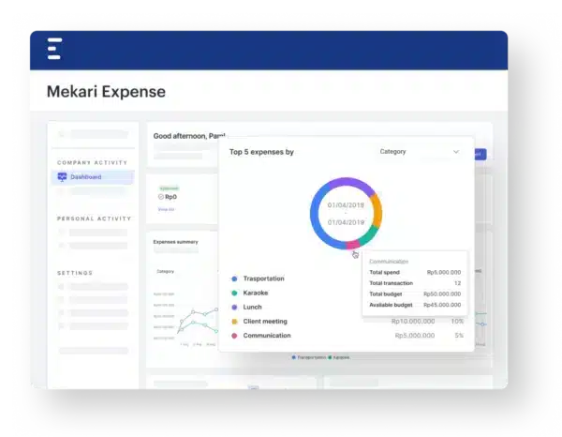The height and width of the screenshot is (437, 562).
Task: Click the Rp0 approved amount
Action: pyautogui.click(x=171, y=197)
